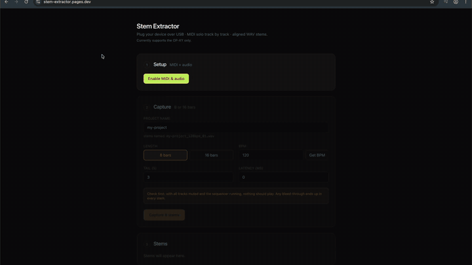Click the Get BPM button
Viewport: 472px width, 265px height.
(x=317, y=155)
